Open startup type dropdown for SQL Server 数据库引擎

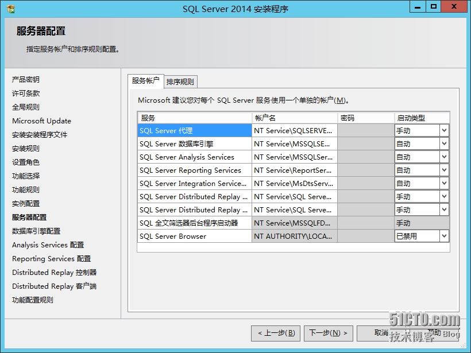(x=444, y=143)
